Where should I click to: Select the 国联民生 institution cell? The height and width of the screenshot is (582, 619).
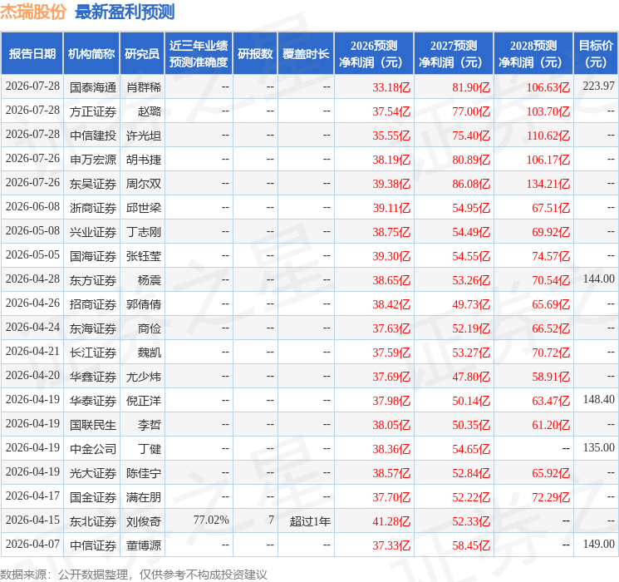pyautogui.click(x=93, y=425)
